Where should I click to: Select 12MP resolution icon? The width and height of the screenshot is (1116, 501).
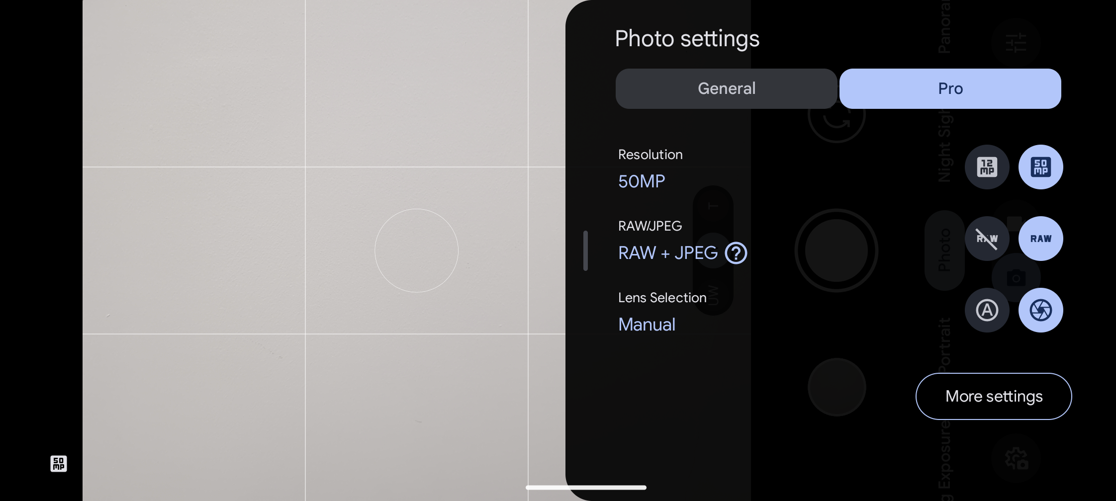tap(987, 167)
